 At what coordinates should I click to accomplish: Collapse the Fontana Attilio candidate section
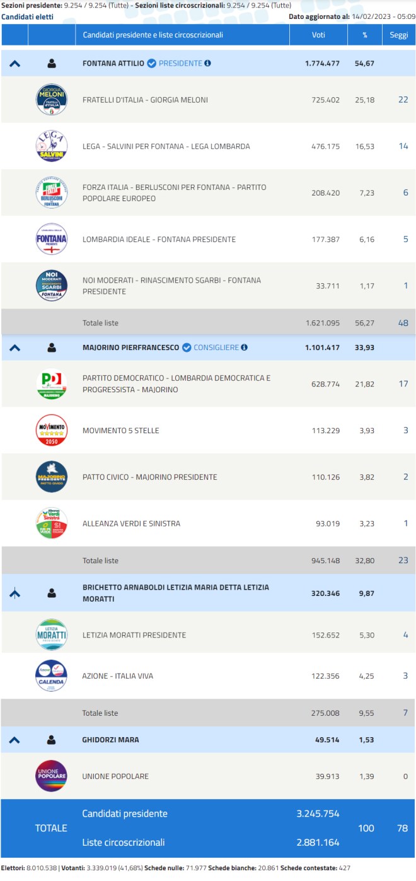point(15,64)
